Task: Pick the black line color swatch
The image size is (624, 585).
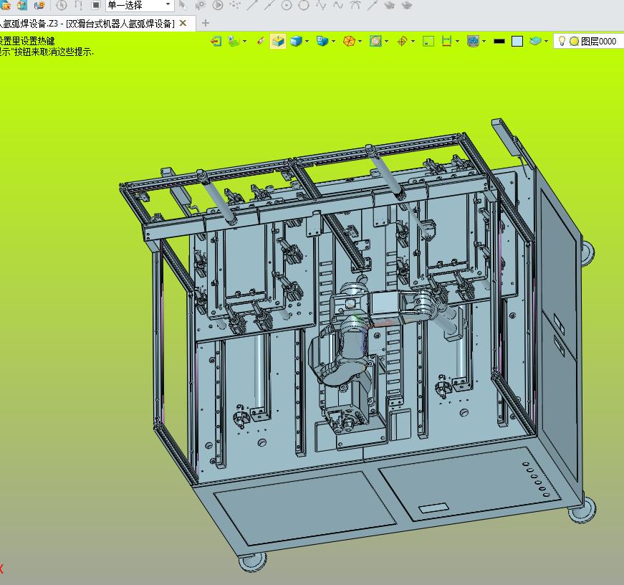Action: 499,41
